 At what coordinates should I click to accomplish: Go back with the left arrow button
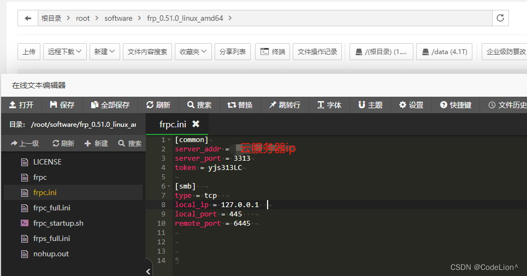tap(28, 18)
